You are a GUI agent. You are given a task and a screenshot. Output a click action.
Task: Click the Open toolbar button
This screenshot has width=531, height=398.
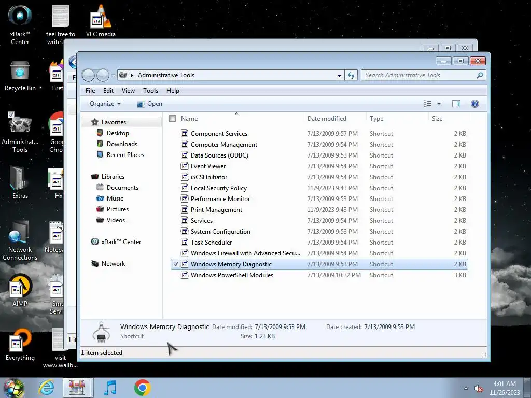click(x=149, y=104)
